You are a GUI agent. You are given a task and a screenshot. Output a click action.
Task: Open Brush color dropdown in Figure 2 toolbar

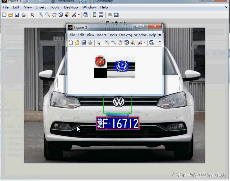pyautogui.click(x=145, y=42)
